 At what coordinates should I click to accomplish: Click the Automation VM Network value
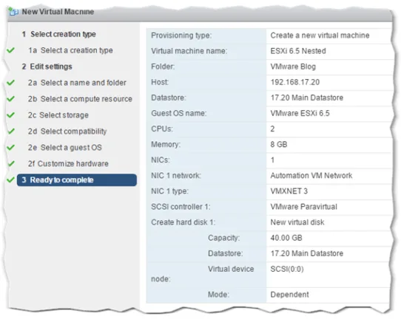point(311,175)
